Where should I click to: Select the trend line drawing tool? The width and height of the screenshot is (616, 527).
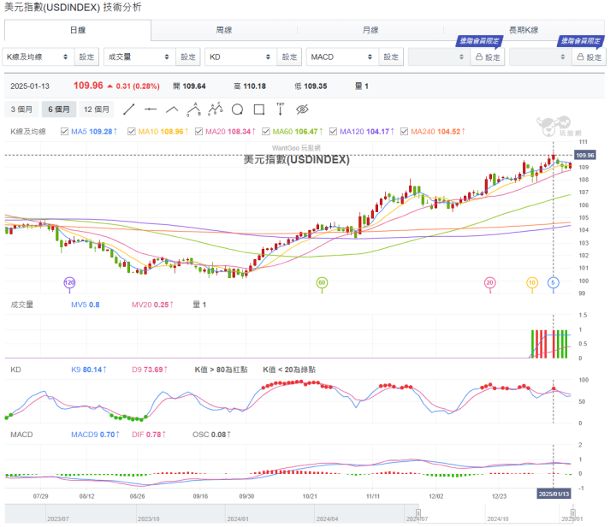pos(129,110)
